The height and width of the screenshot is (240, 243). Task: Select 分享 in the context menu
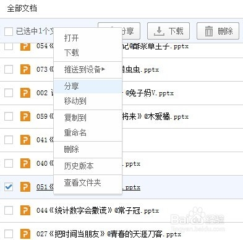click(x=88, y=86)
